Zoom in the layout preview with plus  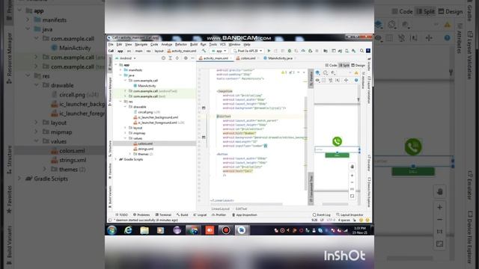click(x=352, y=176)
